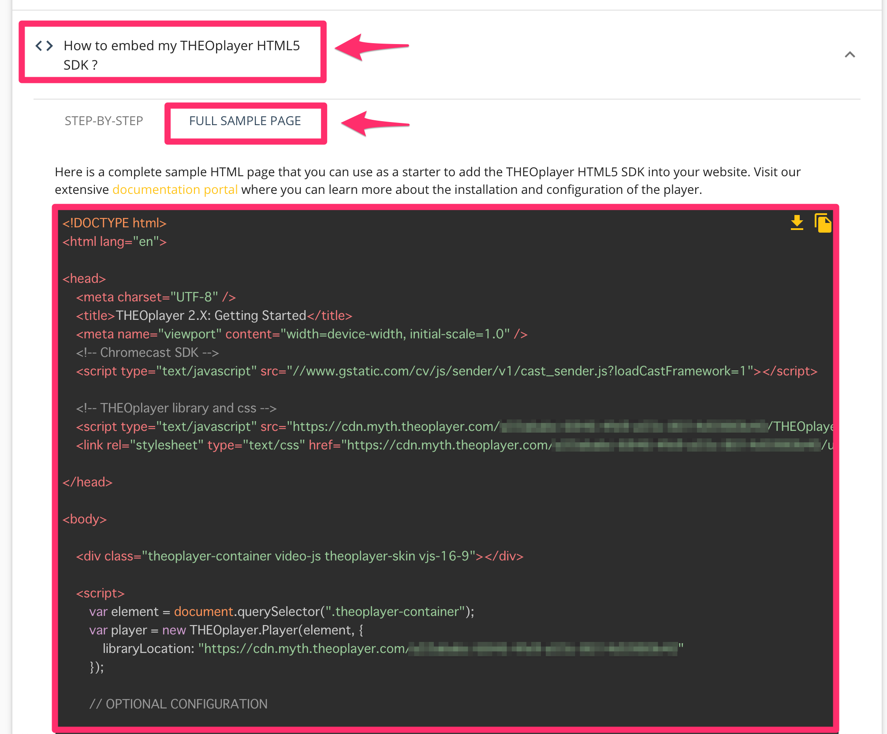Click the 'libraryLocation:' code line
Screen dimensions: 887x734
[393, 649]
